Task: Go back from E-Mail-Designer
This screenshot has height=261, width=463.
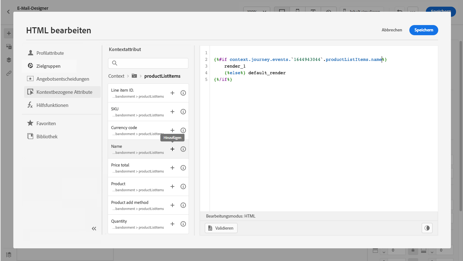Action: tap(8, 12)
